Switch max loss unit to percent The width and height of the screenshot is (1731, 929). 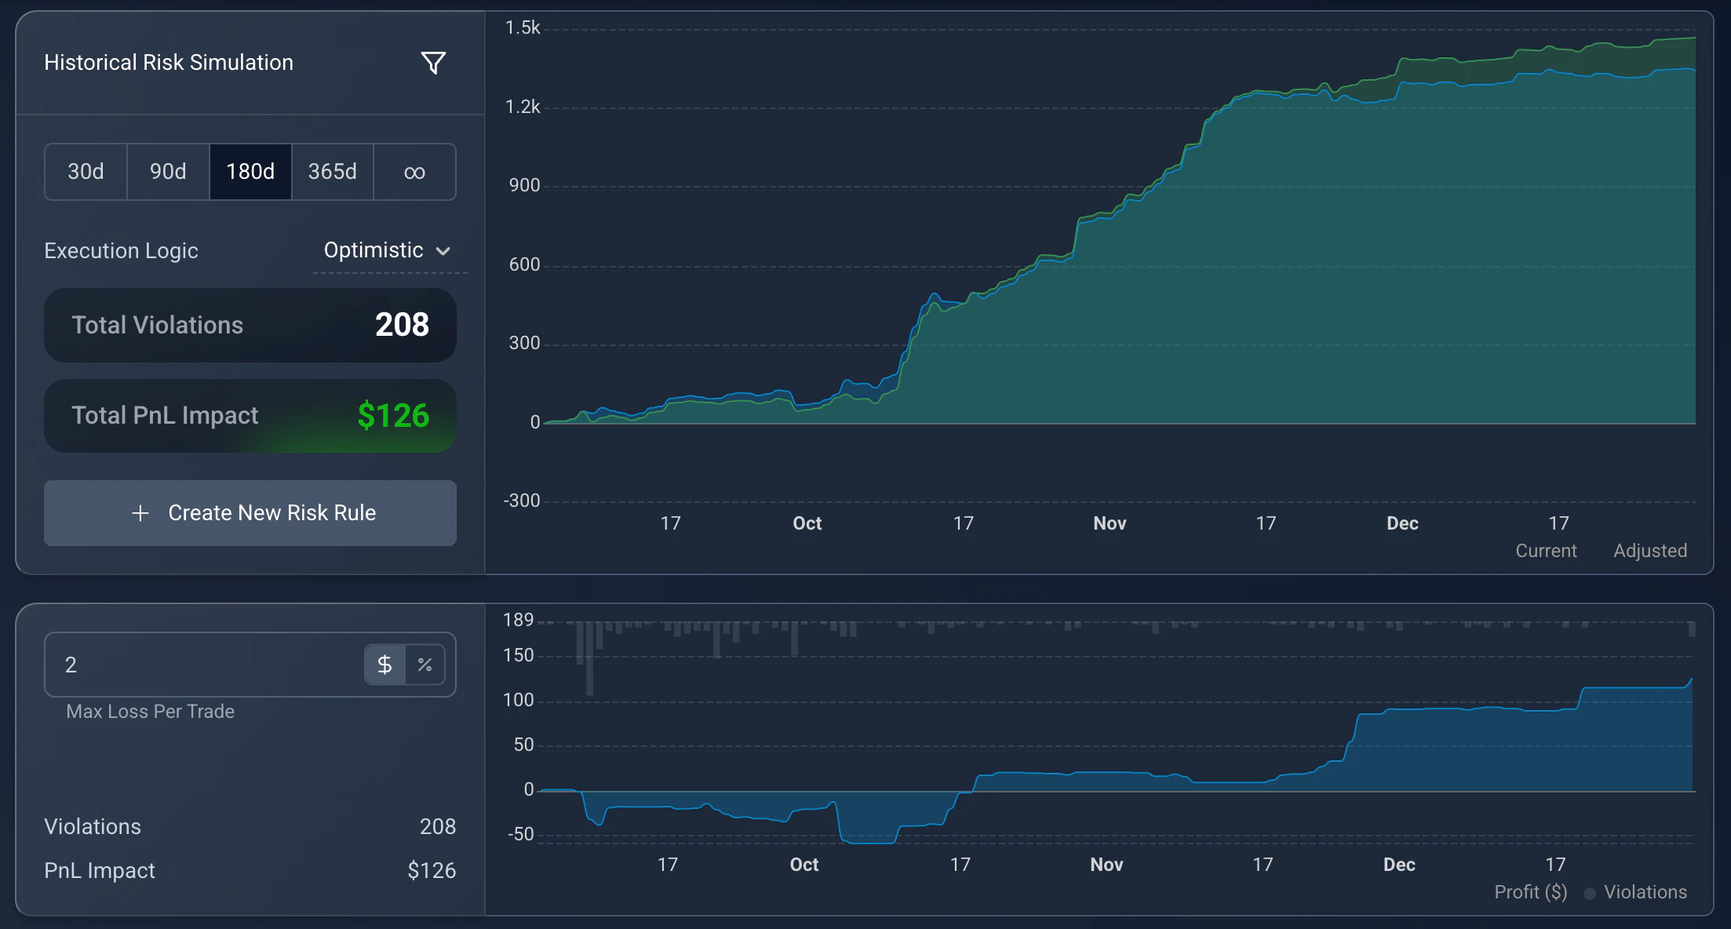point(425,665)
